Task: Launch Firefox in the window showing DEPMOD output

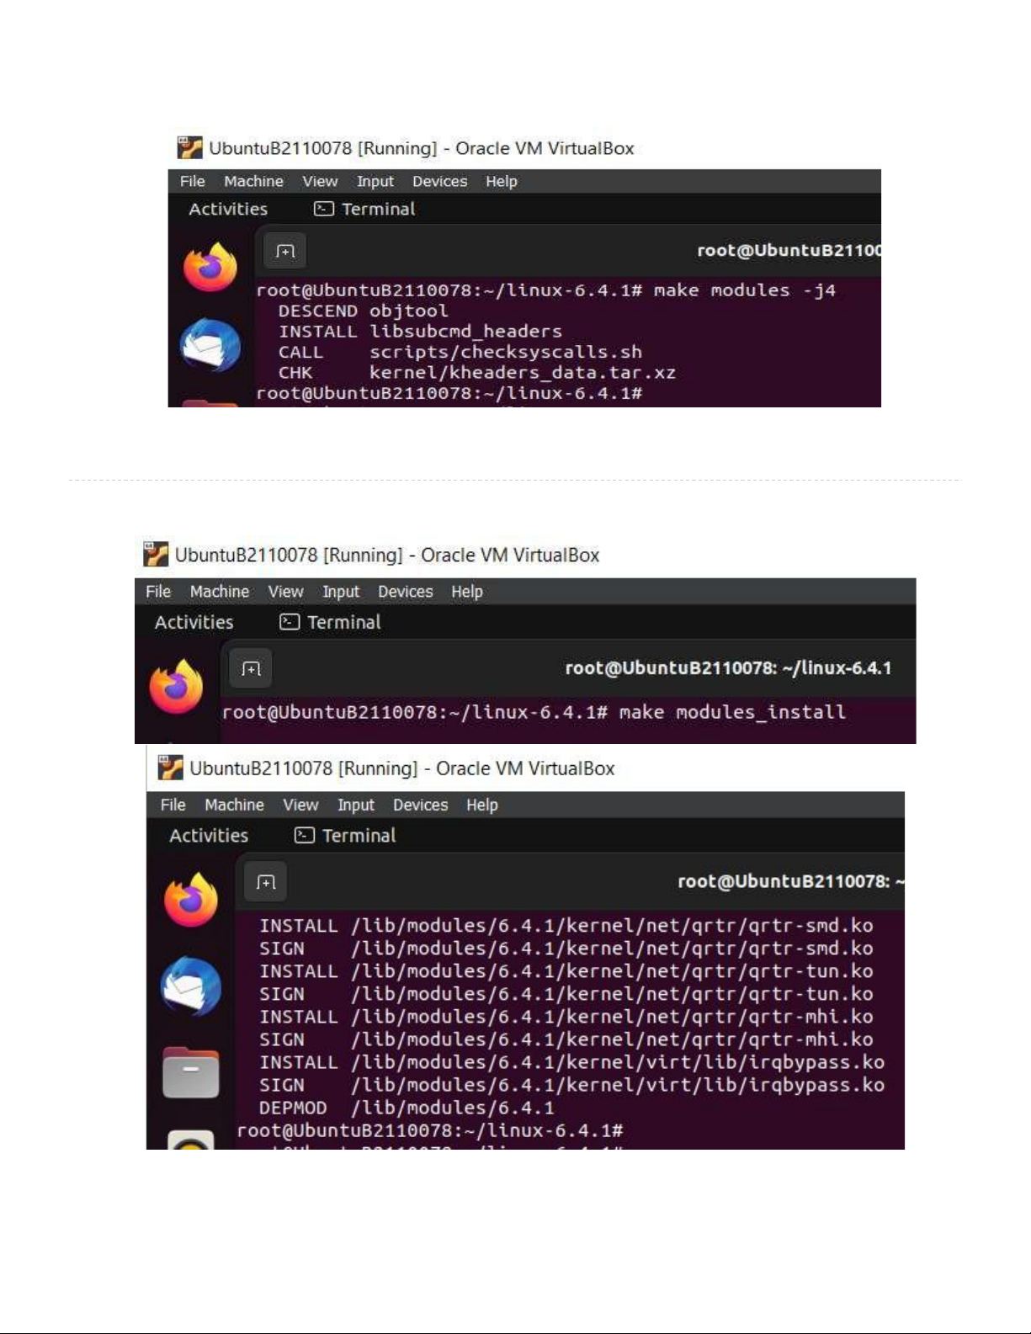Action: [191, 900]
